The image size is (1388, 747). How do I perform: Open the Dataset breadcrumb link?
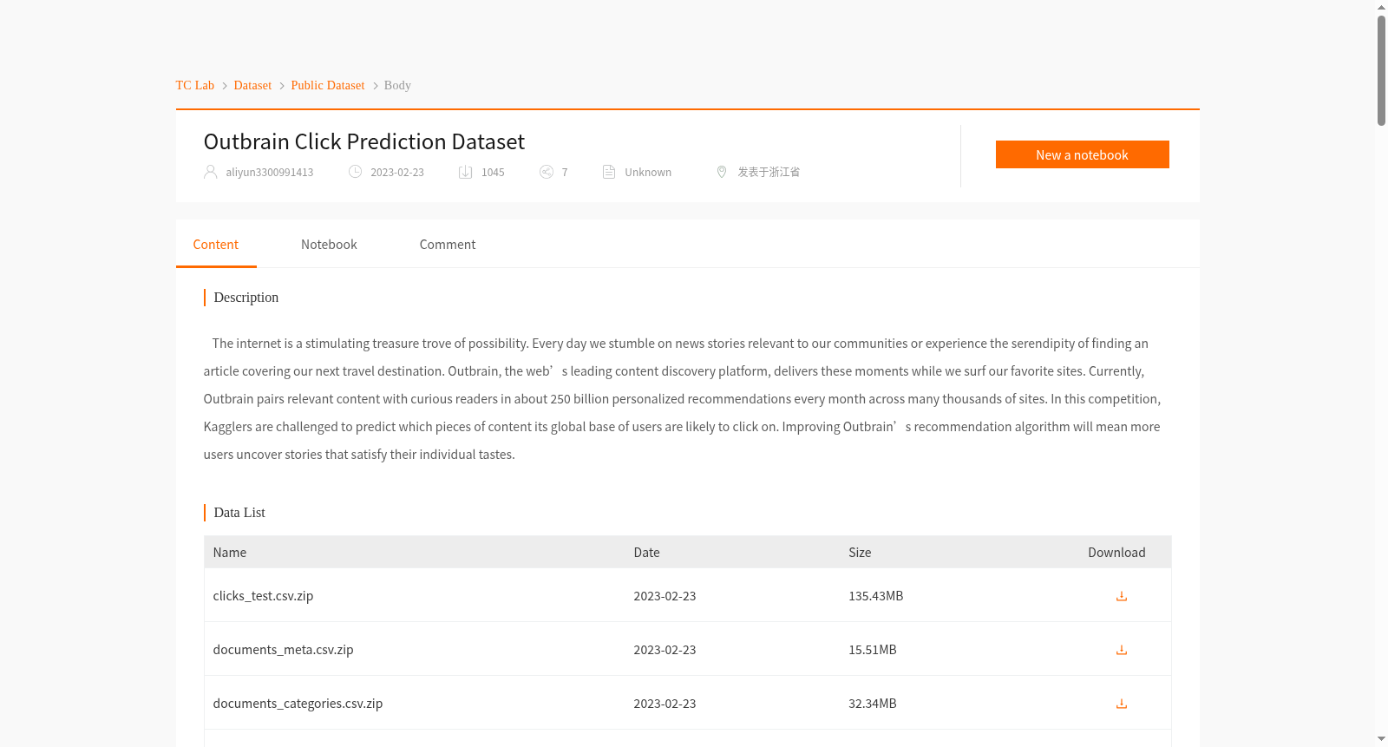(252, 85)
